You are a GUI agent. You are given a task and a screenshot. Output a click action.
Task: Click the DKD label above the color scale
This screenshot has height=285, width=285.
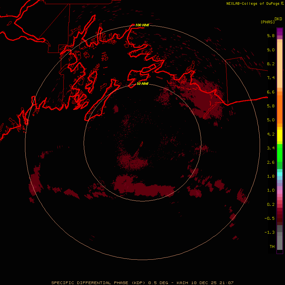[278, 19]
